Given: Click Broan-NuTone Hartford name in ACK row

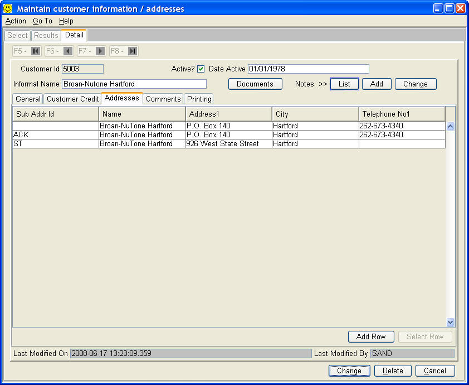Looking at the screenshot, I should click(x=142, y=135).
